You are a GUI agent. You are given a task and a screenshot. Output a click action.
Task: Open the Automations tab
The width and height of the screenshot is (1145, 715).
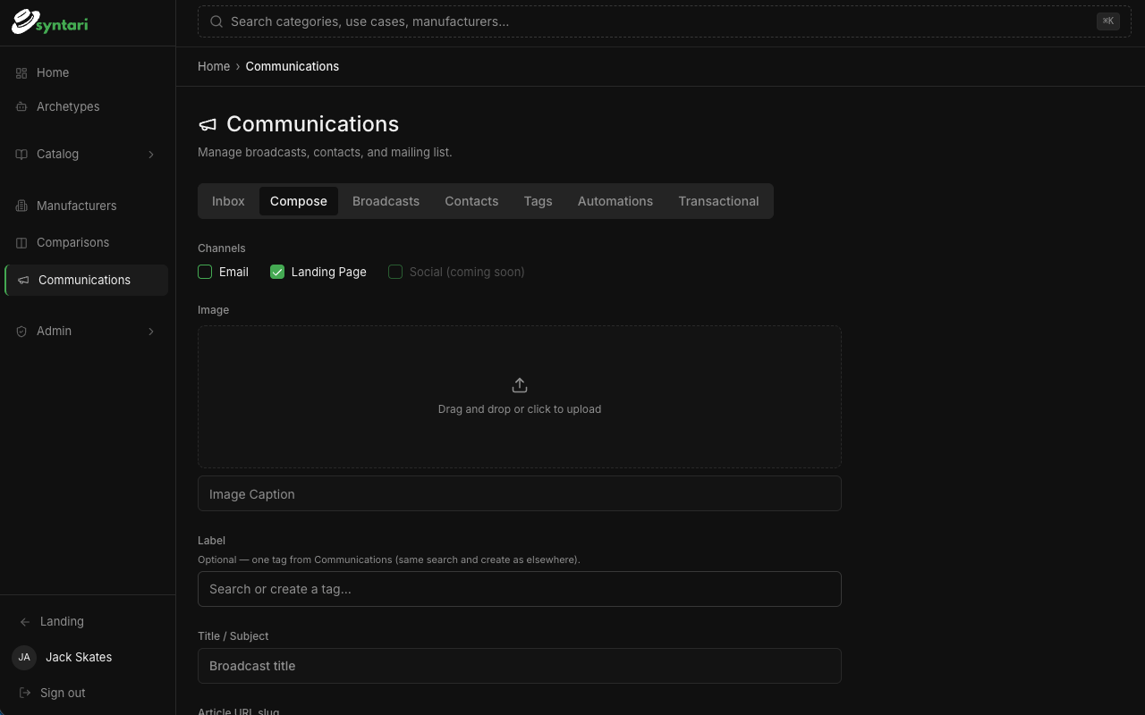615,201
